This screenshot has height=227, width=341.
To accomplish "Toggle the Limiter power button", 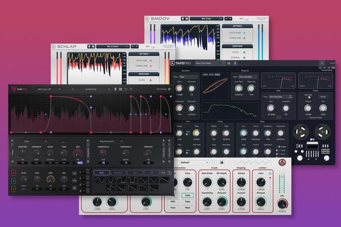I will [270, 173].
